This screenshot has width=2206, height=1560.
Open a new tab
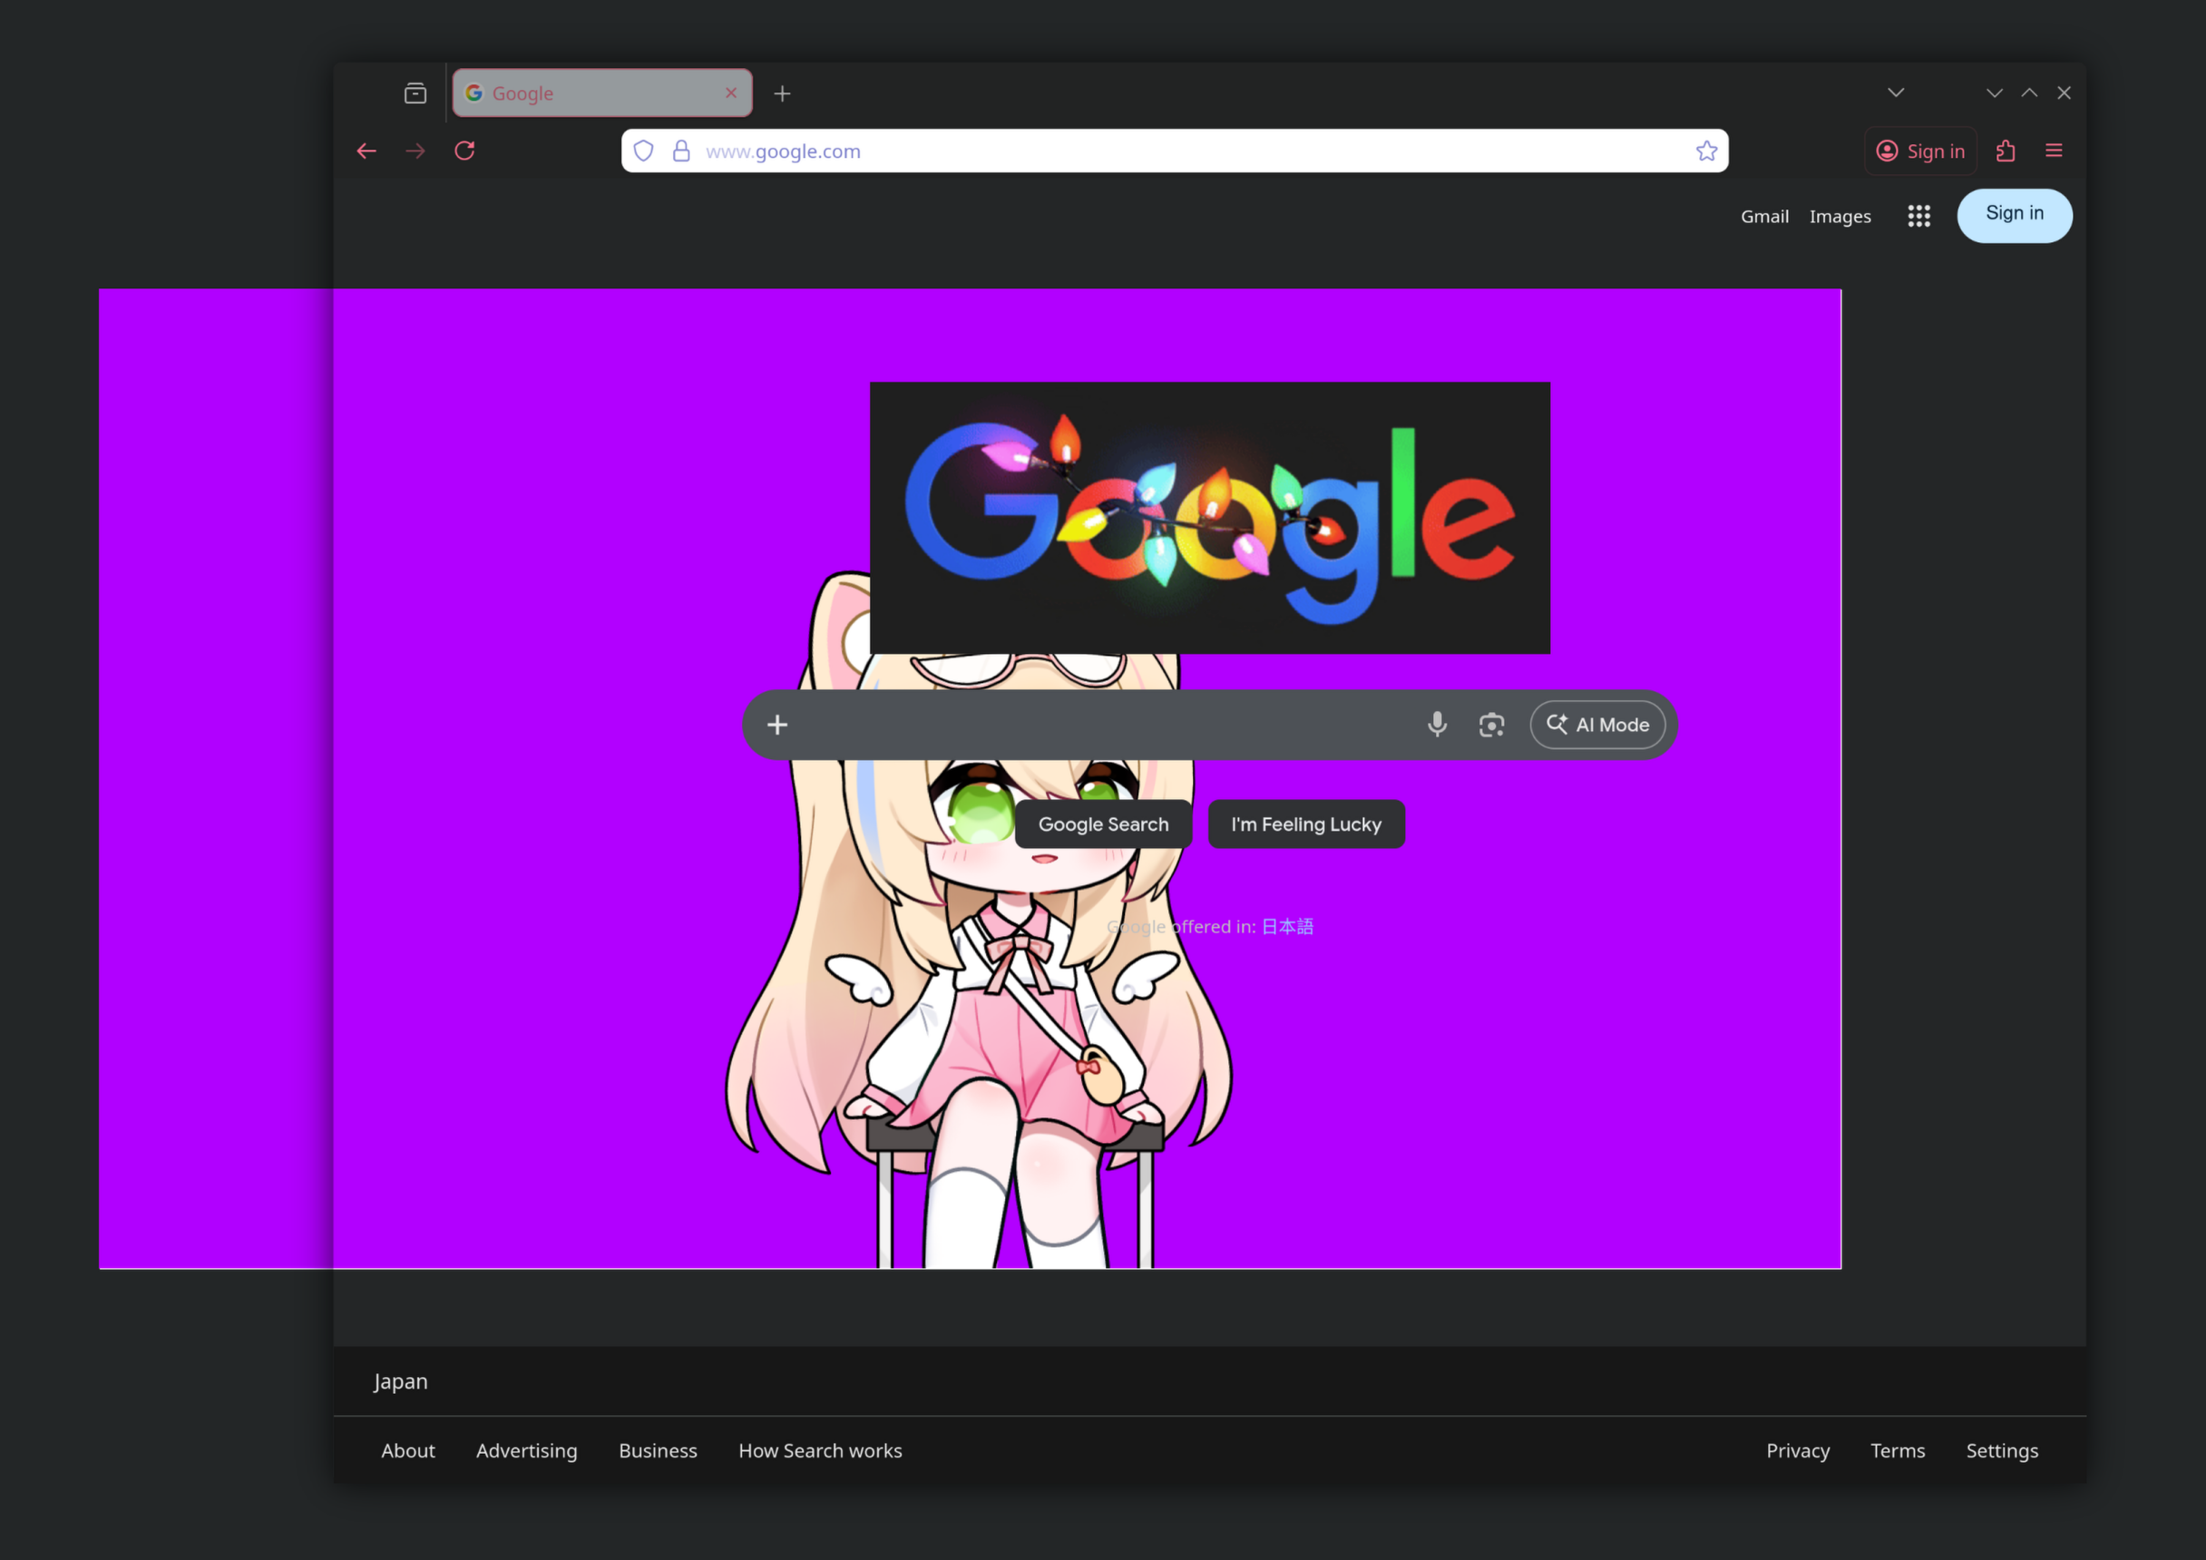point(782,93)
